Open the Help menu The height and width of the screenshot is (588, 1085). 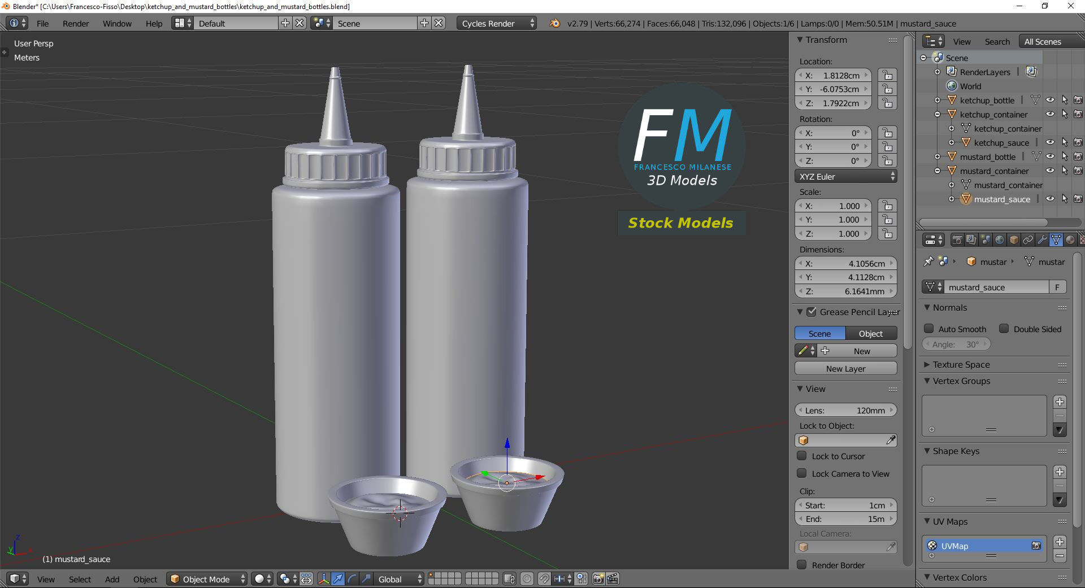pos(154,23)
